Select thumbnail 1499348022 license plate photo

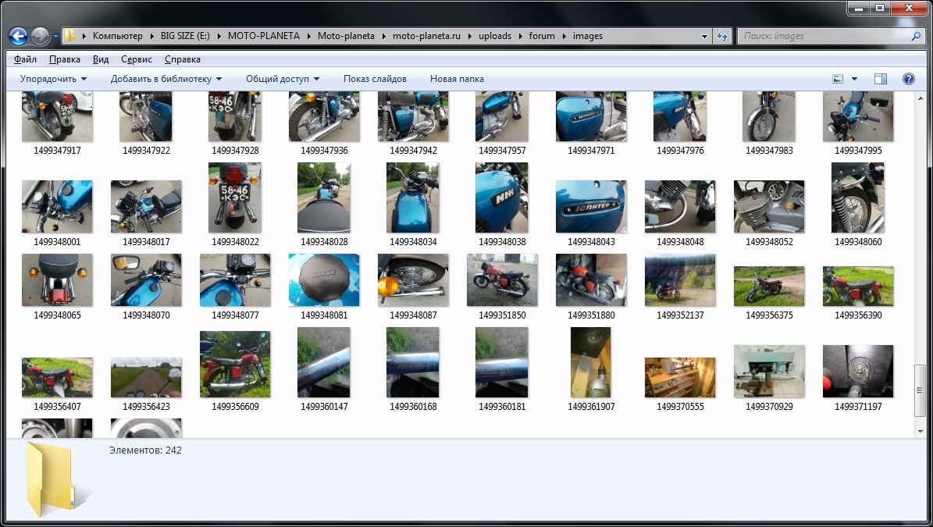coord(234,198)
